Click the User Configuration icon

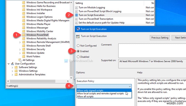coord(12,64)
